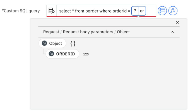Click the Object breadcrumb item
Image resolution: width=190 pixels, height=111 pixels.
coord(123,32)
